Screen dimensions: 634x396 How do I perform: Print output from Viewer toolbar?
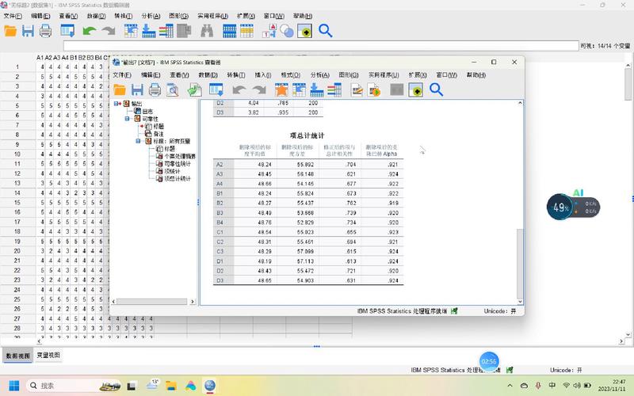point(155,89)
